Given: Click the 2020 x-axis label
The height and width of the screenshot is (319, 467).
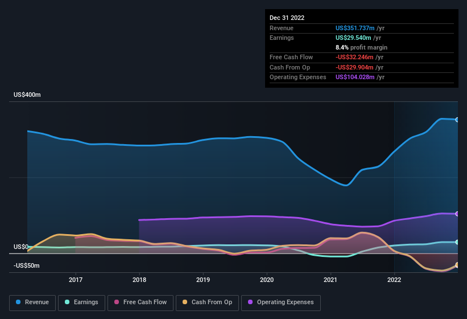Looking at the screenshot, I should click(x=267, y=280).
